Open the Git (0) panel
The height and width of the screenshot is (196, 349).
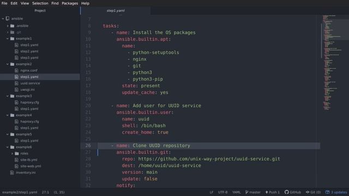point(313,192)
